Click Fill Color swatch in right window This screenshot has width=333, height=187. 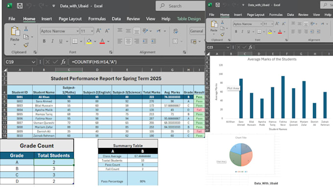click(270, 32)
